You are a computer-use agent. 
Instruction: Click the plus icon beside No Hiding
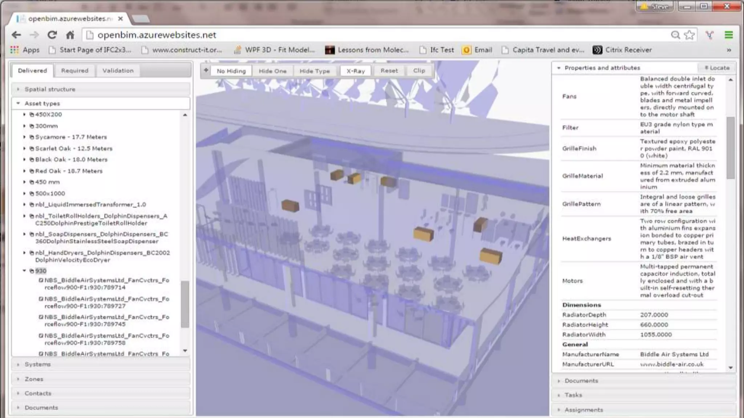pos(206,70)
